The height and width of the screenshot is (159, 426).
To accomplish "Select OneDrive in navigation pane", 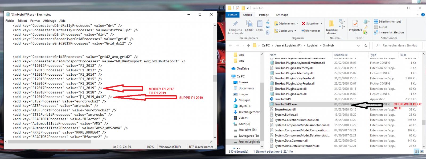I will 240,68.
